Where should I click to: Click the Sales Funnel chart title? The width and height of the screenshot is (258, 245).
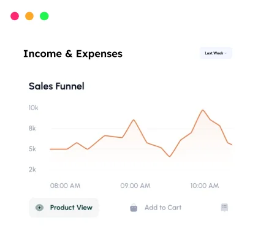[56, 86]
